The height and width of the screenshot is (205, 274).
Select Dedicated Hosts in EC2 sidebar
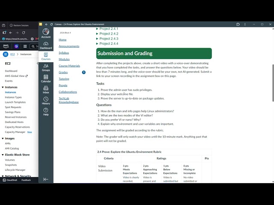point(14,122)
